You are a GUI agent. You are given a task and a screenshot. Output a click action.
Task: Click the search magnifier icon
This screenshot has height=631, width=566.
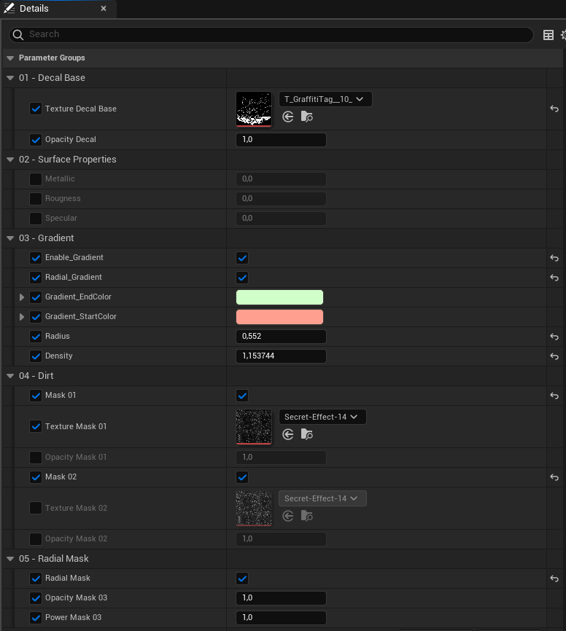click(x=18, y=35)
